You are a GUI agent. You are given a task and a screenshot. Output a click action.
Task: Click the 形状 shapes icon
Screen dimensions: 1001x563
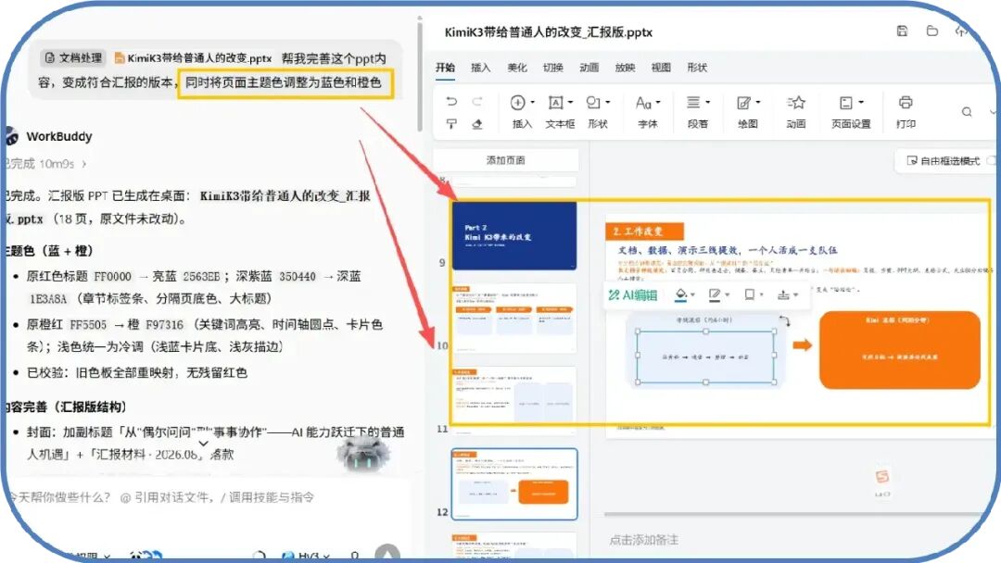tap(593, 102)
